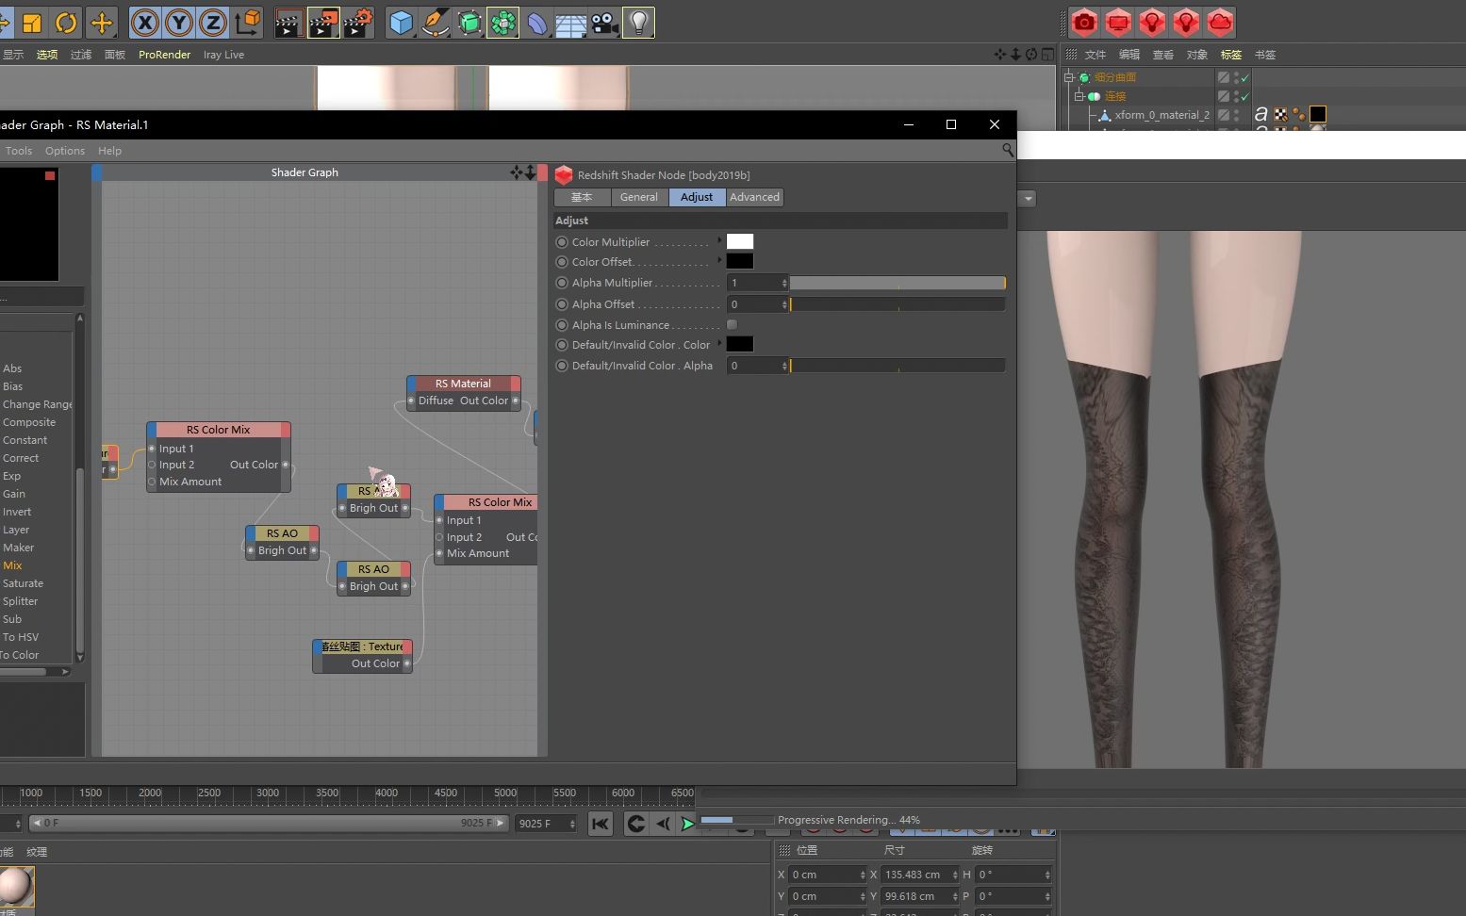1466x916 pixels.
Task: Click the Redshift red cloud icon
Action: (x=1220, y=23)
